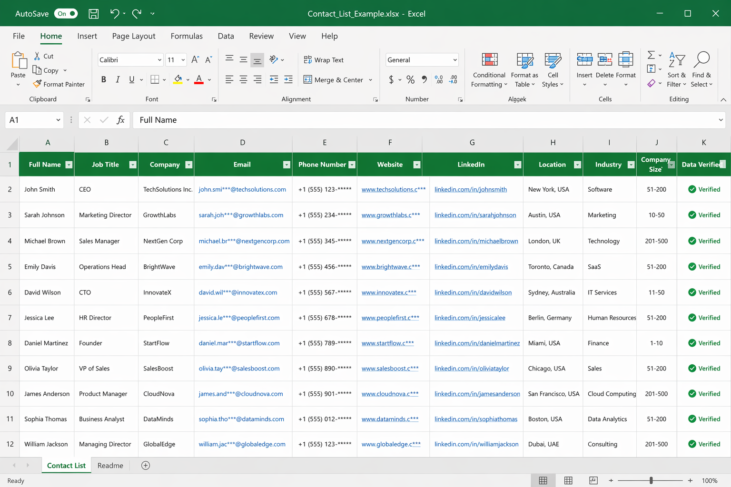This screenshot has height=487, width=731.
Task: Switch to the Formulas ribbon tab
Action: [187, 36]
